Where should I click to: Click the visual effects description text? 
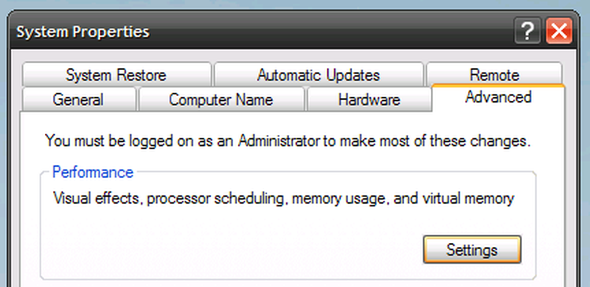pos(283,199)
